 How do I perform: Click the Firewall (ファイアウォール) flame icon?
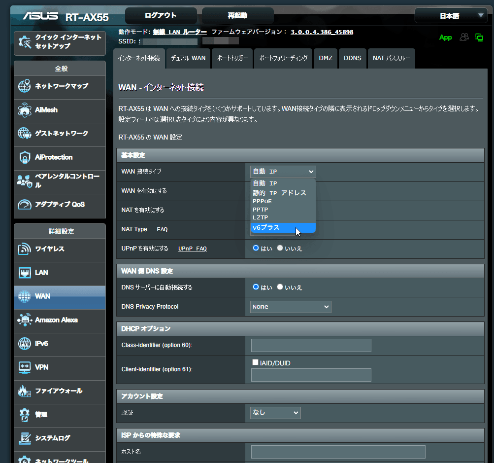[25, 391]
